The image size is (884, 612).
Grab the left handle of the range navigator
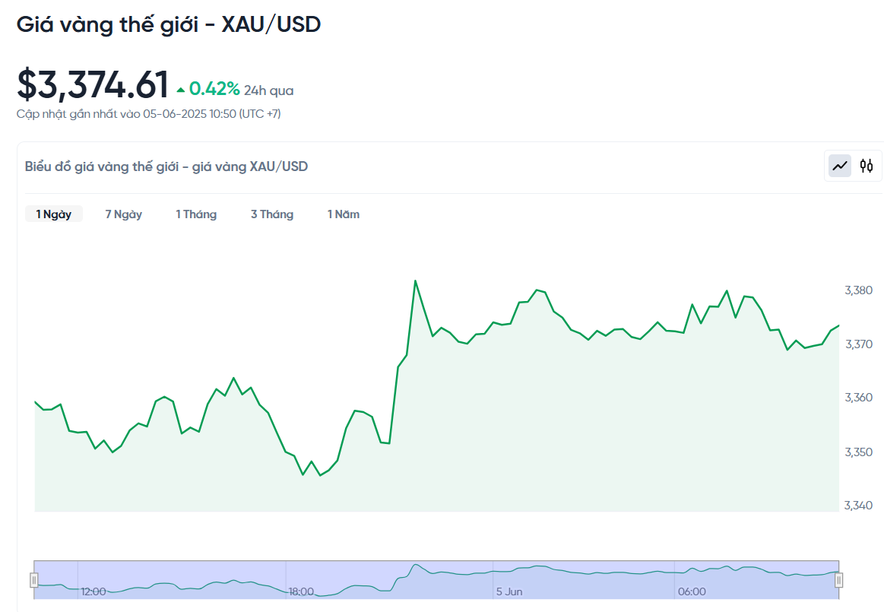(34, 580)
